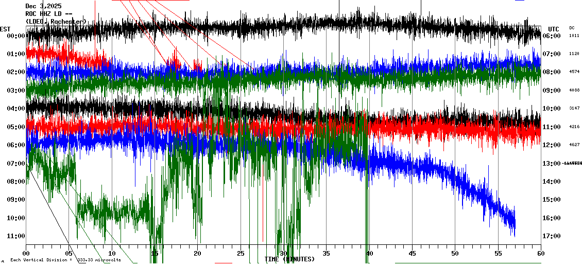Click the EST-side "10:00" hour label

point(15,218)
